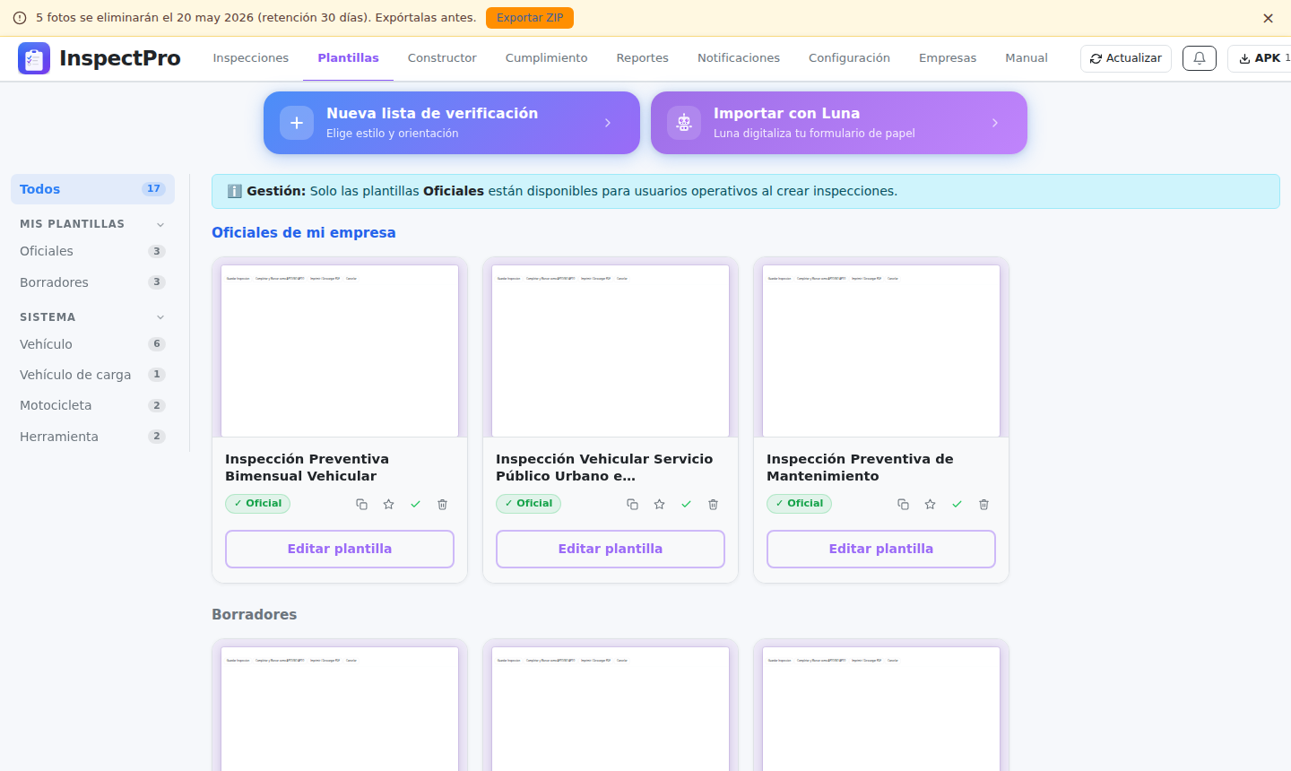Image resolution: width=1291 pixels, height=771 pixels.
Task: Select the Vehículo system category
Action: point(92,344)
